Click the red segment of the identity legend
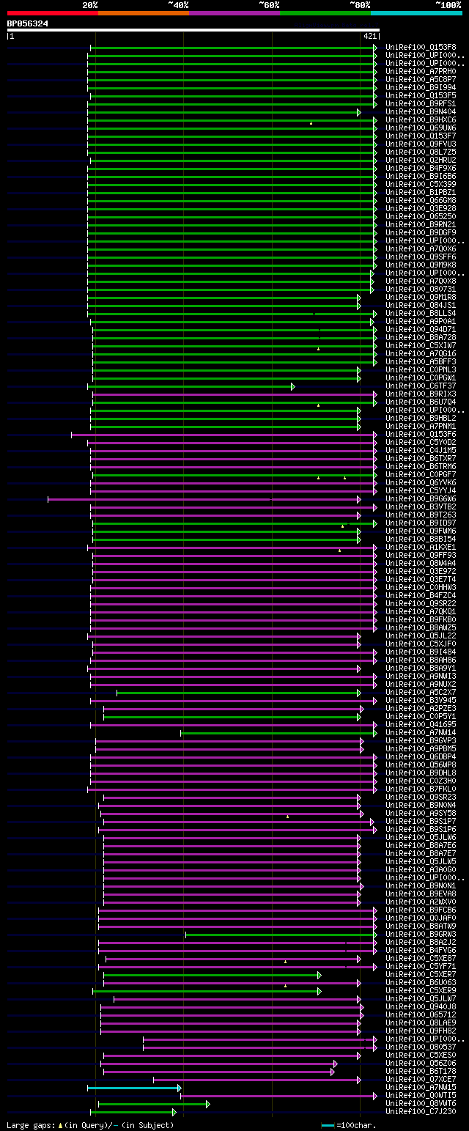Screen dimensions: 469x1131 (52, 13)
